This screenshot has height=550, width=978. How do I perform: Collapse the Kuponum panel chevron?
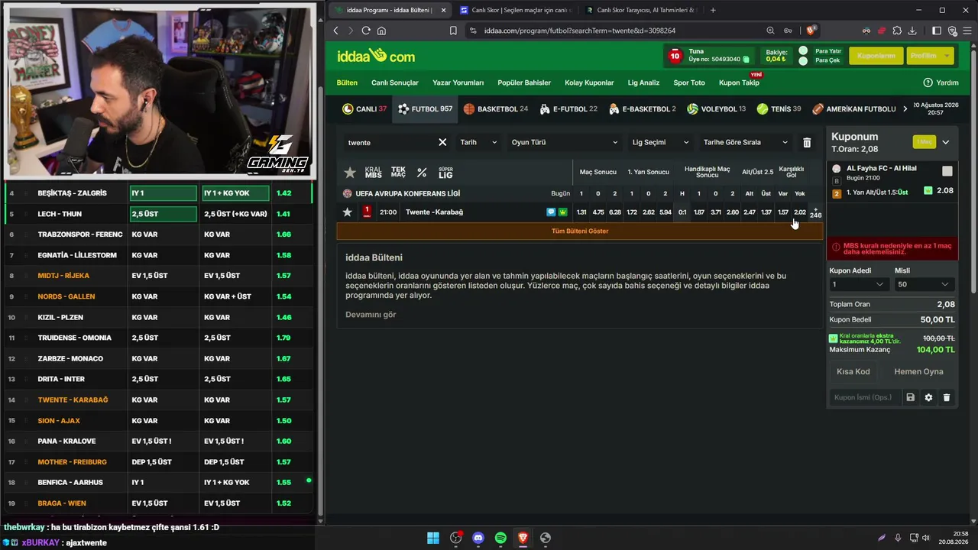[946, 142]
